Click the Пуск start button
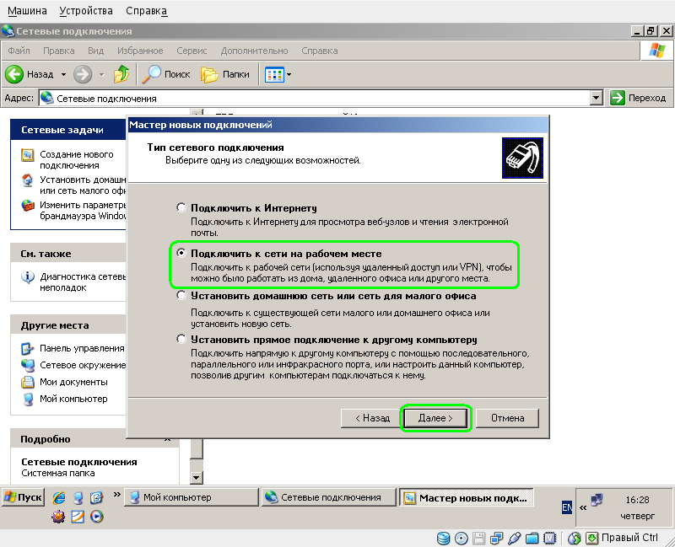 pyautogui.click(x=24, y=497)
